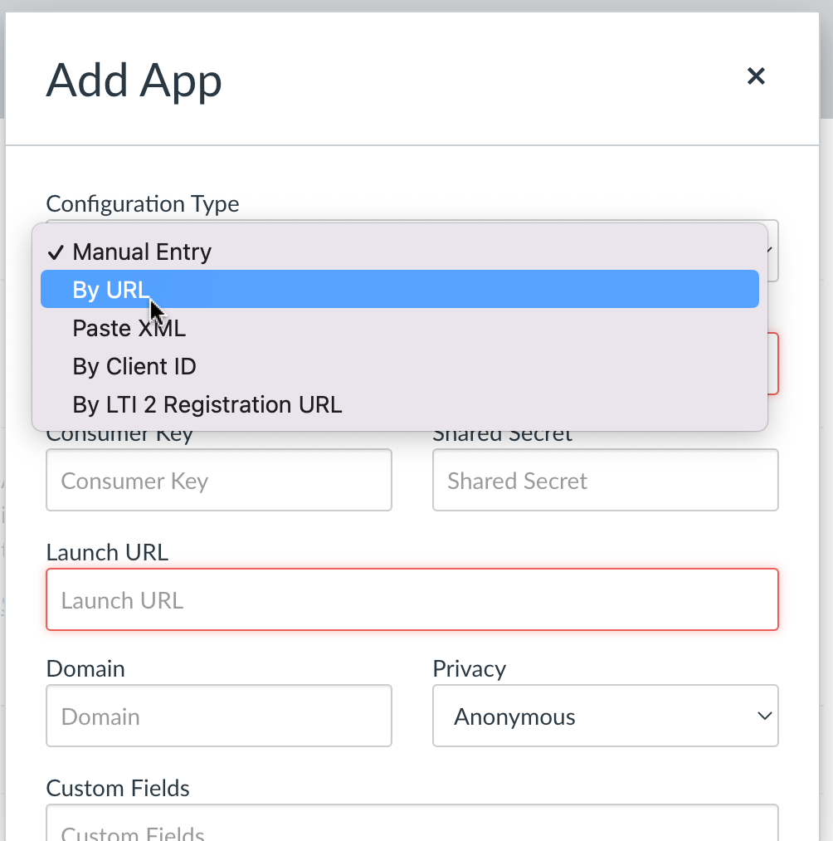Click the Domain label above field
This screenshot has width=833, height=841.
(x=85, y=668)
